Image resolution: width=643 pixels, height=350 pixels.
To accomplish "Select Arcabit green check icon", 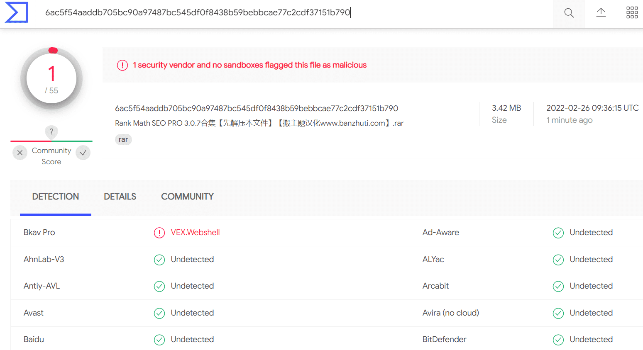I will click(x=558, y=286).
